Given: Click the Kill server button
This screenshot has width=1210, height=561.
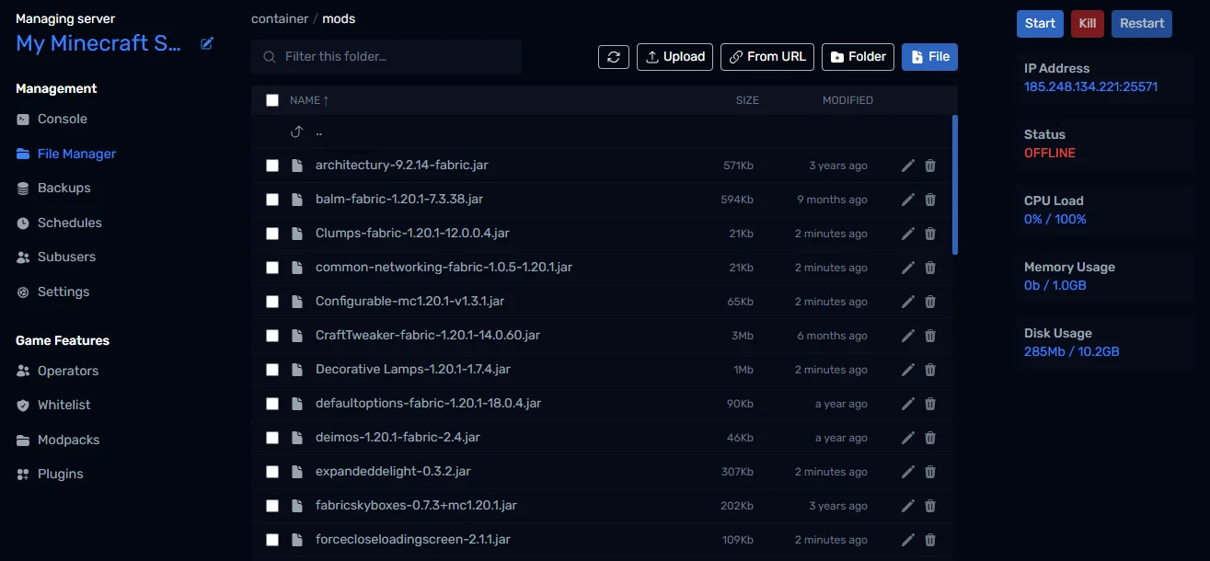Looking at the screenshot, I should coord(1087,24).
